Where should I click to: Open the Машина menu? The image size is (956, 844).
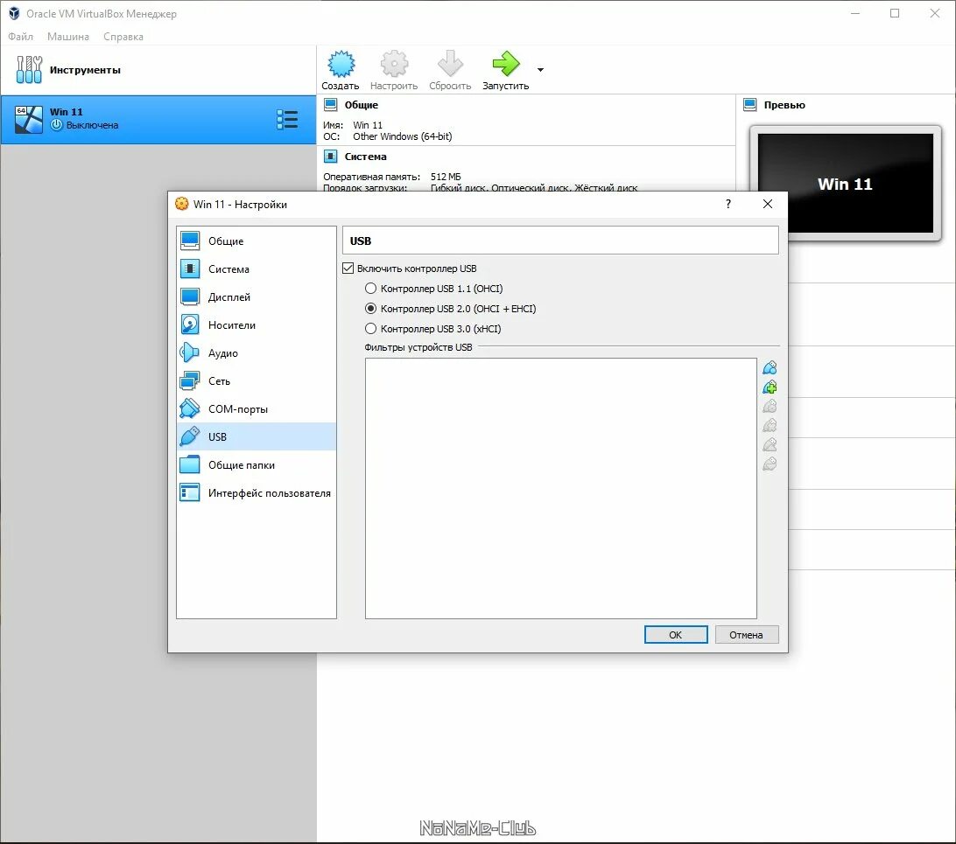[68, 37]
